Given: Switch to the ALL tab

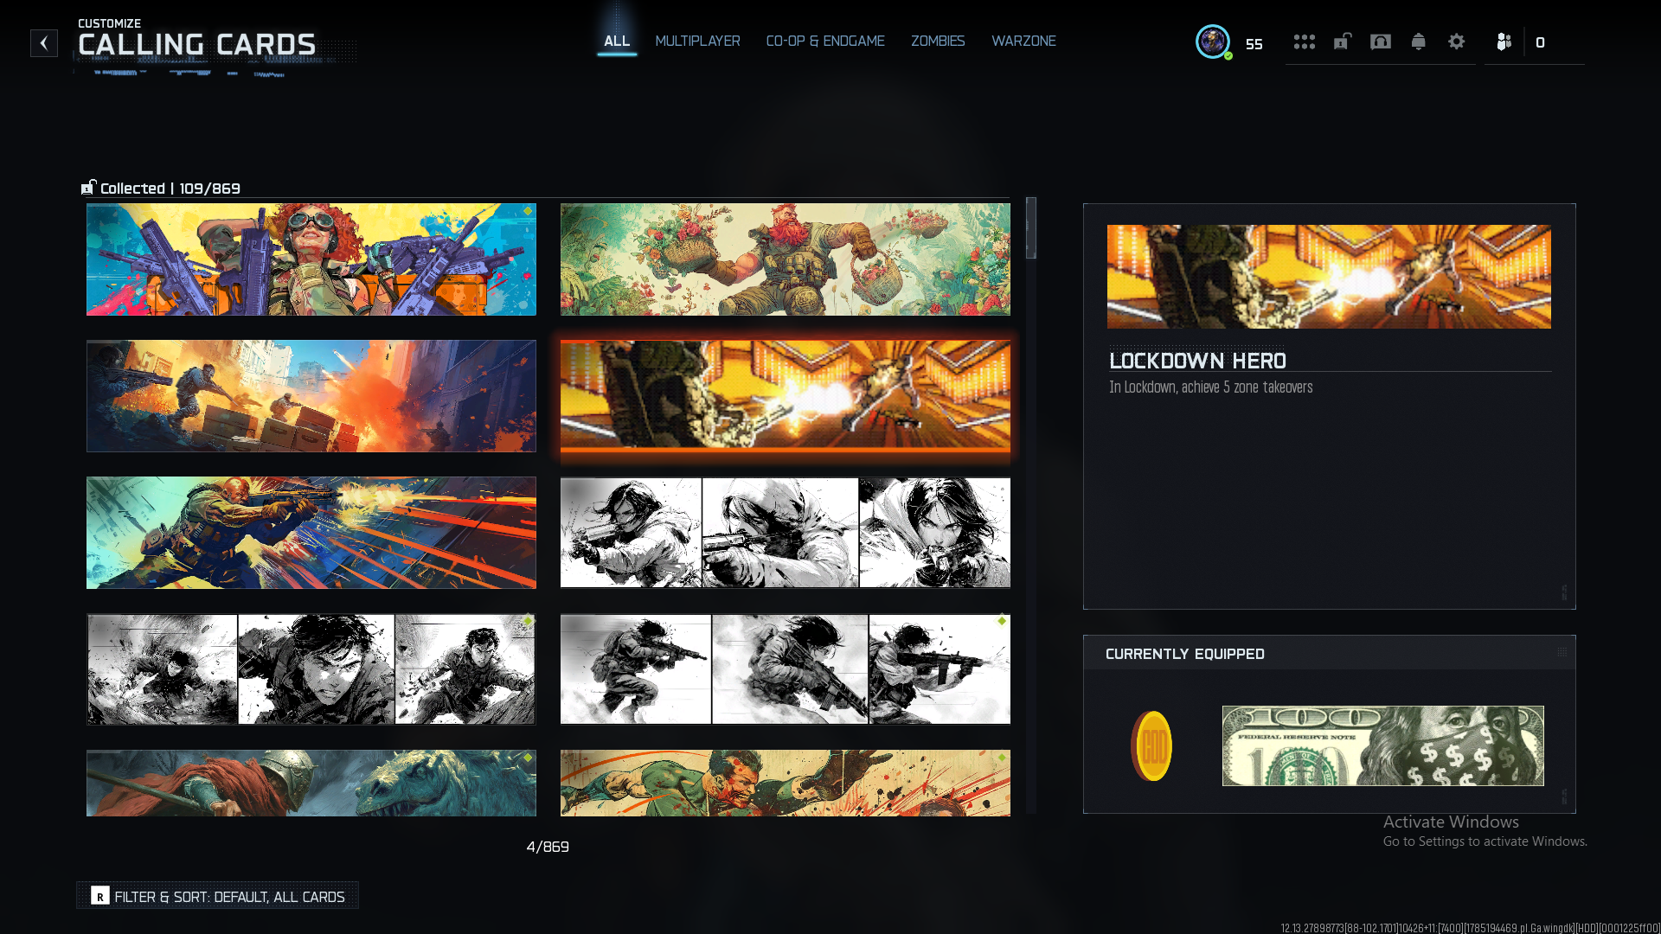Looking at the screenshot, I should click(x=617, y=41).
